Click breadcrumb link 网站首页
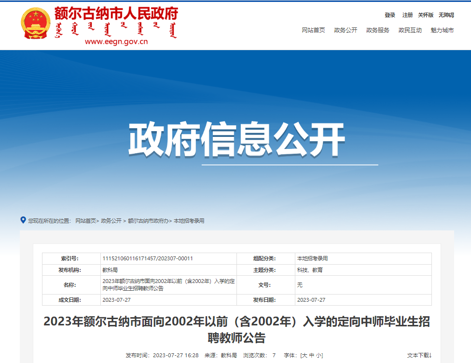This screenshot has width=471, height=363. click(85, 221)
